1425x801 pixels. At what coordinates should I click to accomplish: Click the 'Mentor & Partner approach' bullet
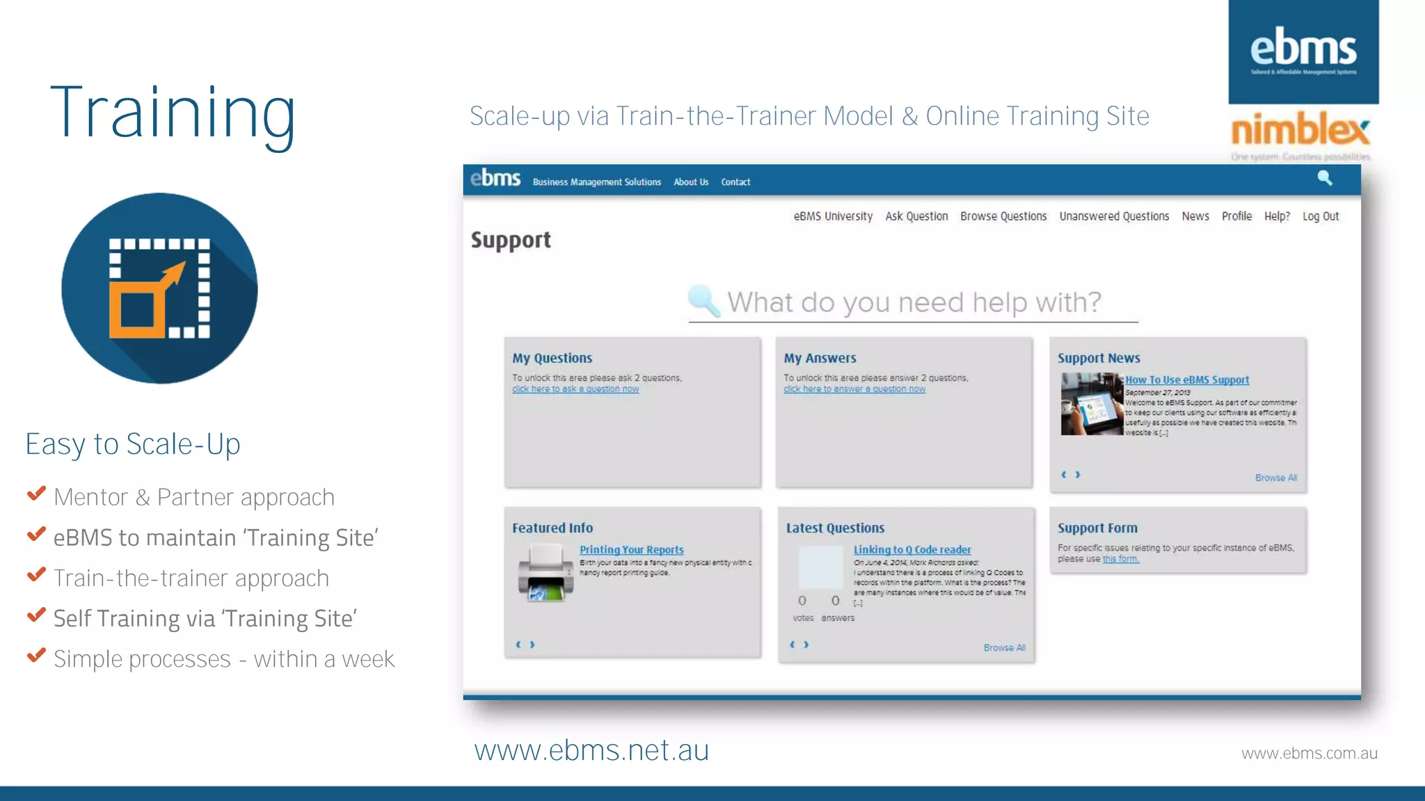194,497
